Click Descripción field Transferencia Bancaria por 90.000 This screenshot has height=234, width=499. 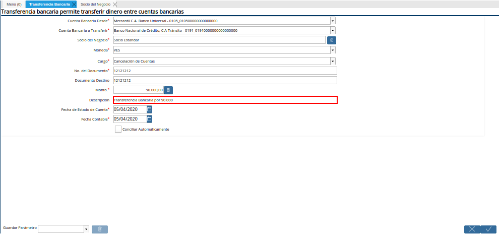pyautogui.click(x=225, y=100)
